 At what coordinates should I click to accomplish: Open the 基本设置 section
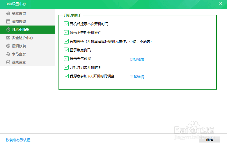click(x=28, y=13)
